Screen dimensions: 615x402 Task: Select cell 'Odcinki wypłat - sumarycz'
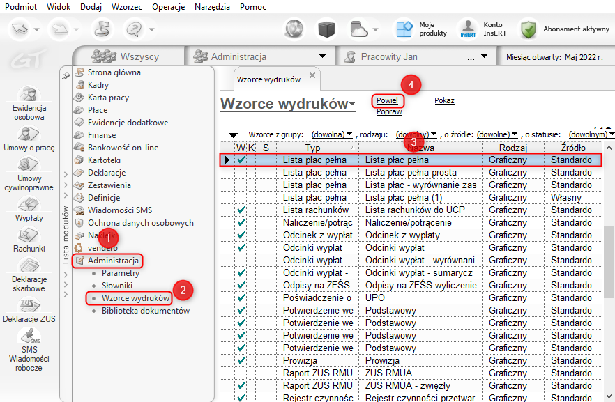point(419,272)
